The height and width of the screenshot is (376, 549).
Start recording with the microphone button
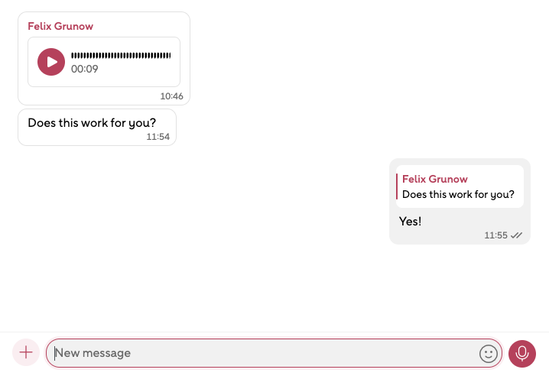tap(522, 353)
